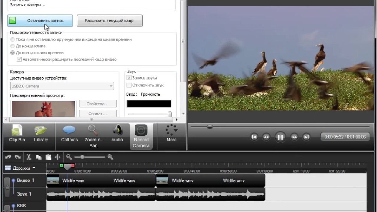Screen dimensions: 377x212
Task: Click the horizontal scrollbar right arrow
Action: 177,120
